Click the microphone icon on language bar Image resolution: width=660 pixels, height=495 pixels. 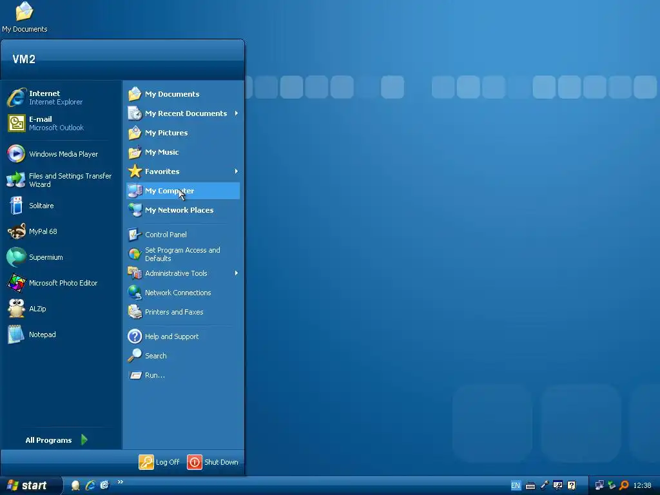tap(544, 485)
